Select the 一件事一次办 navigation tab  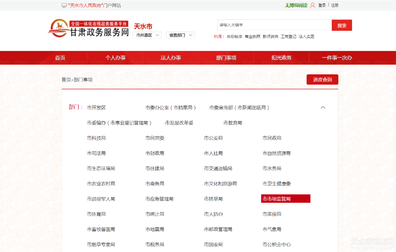337,58
